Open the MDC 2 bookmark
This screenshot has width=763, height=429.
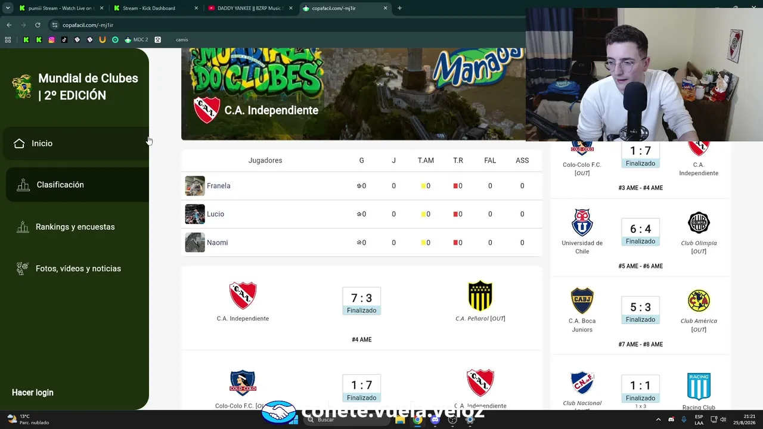pos(136,40)
